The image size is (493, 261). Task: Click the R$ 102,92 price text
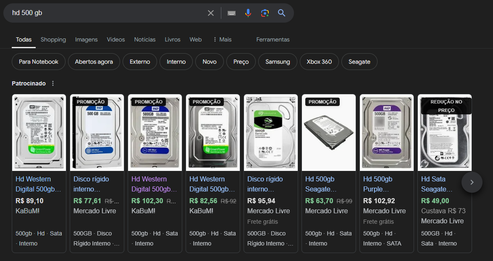[379, 201]
